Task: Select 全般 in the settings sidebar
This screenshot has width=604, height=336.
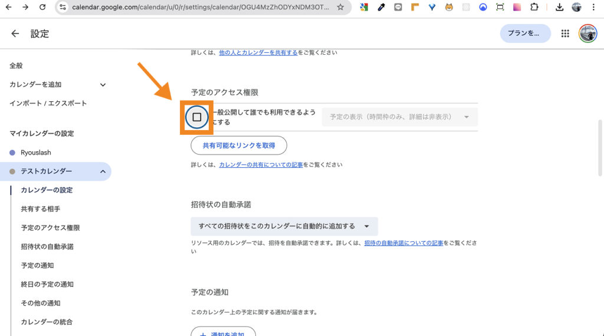Action: pos(17,66)
